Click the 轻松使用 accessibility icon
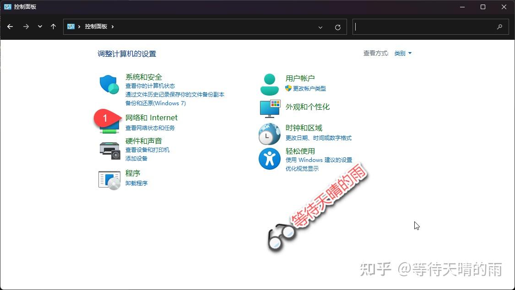Screen dimensions: 515x290 269,159
